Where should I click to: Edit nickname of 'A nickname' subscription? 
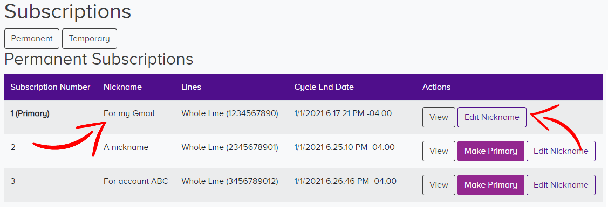coord(561,151)
